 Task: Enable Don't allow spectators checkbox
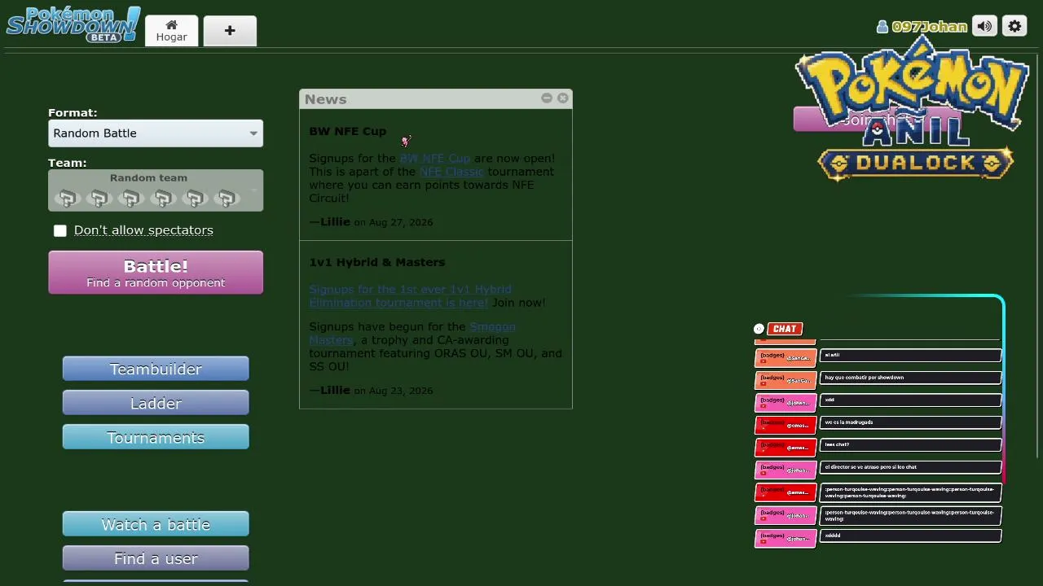pyautogui.click(x=60, y=231)
